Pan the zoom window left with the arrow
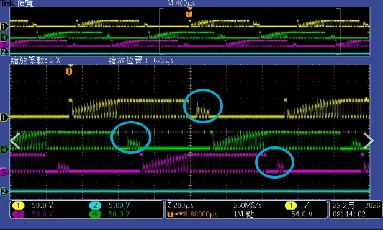Image resolution: width=383 pixels, height=230 pixels. click(15, 141)
